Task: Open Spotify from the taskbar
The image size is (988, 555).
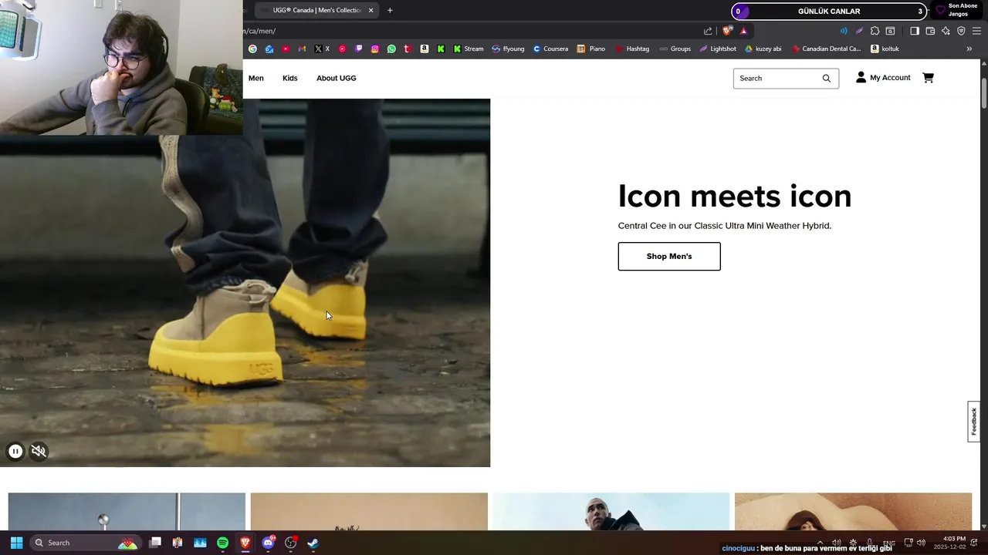Action: pos(222,543)
